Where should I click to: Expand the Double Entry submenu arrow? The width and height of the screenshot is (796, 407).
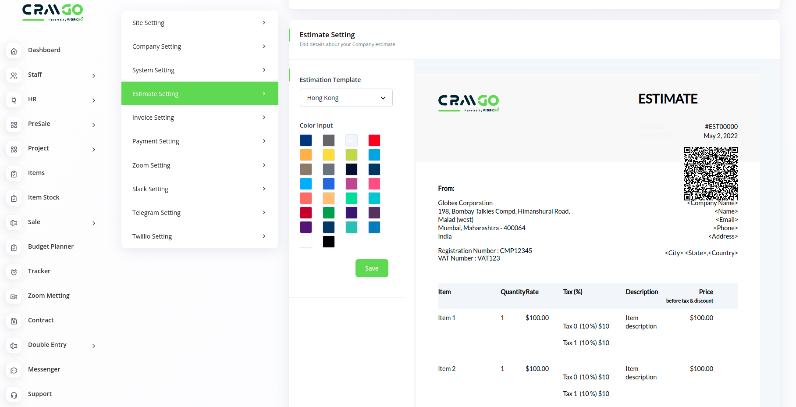[x=94, y=346]
